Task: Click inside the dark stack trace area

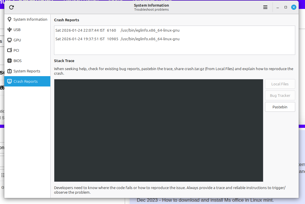Action: tap(158, 130)
